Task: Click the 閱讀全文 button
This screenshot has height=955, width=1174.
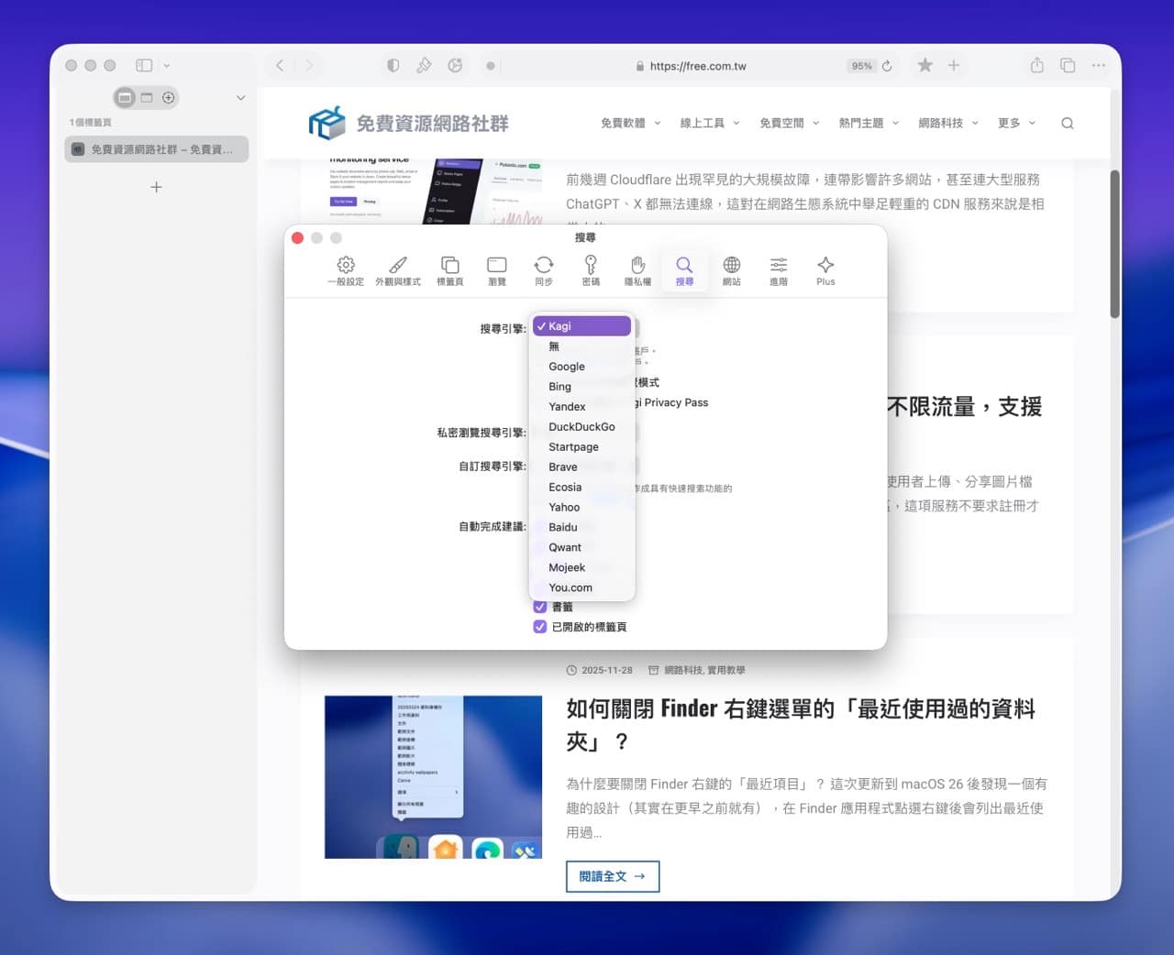Action: (x=612, y=876)
